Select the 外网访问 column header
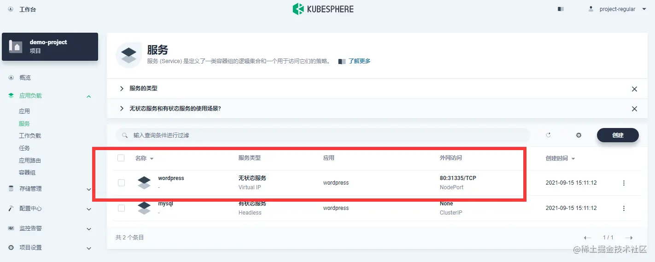 click(x=450, y=158)
